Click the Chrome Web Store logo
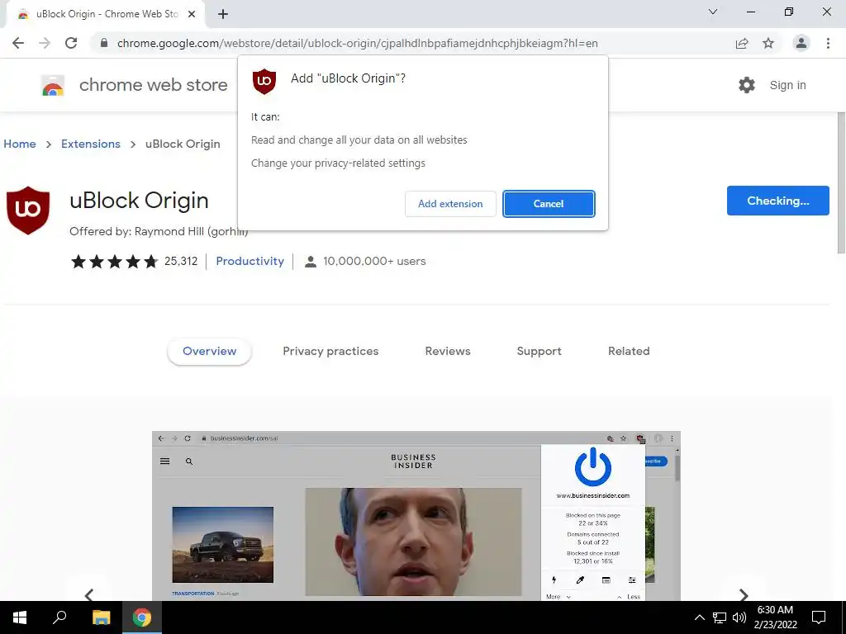This screenshot has height=634, width=846. pyautogui.click(x=53, y=85)
